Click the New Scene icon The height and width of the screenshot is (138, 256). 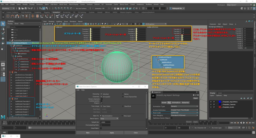[x=20, y=8]
